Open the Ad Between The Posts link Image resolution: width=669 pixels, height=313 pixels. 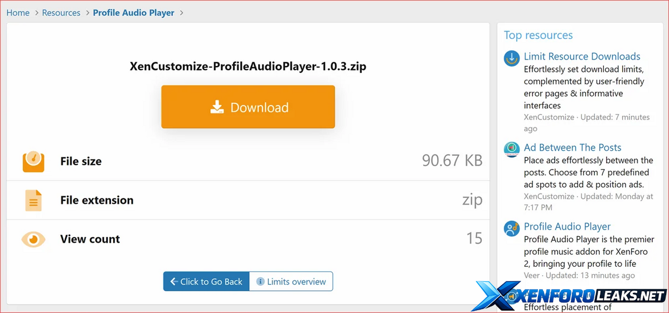click(x=573, y=147)
